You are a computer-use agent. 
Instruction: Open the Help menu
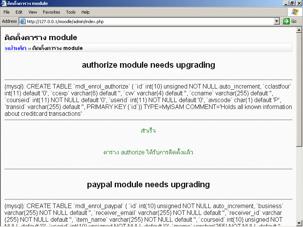pos(86,12)
